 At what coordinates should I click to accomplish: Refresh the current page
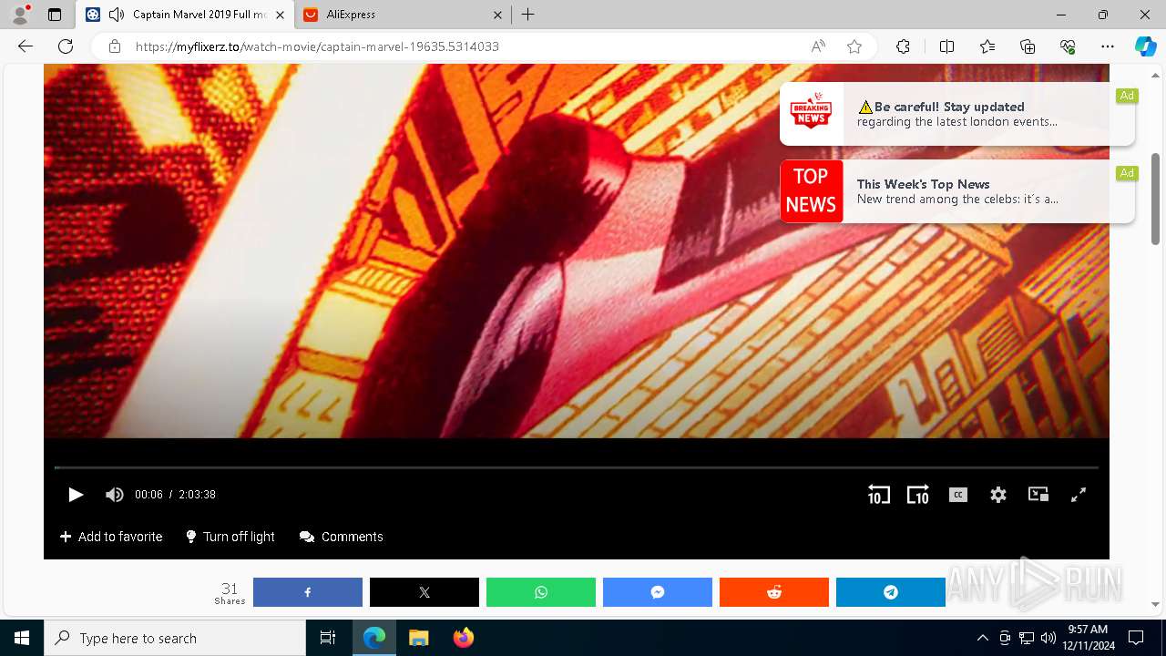pyautogui.click(x=66, y=46)
